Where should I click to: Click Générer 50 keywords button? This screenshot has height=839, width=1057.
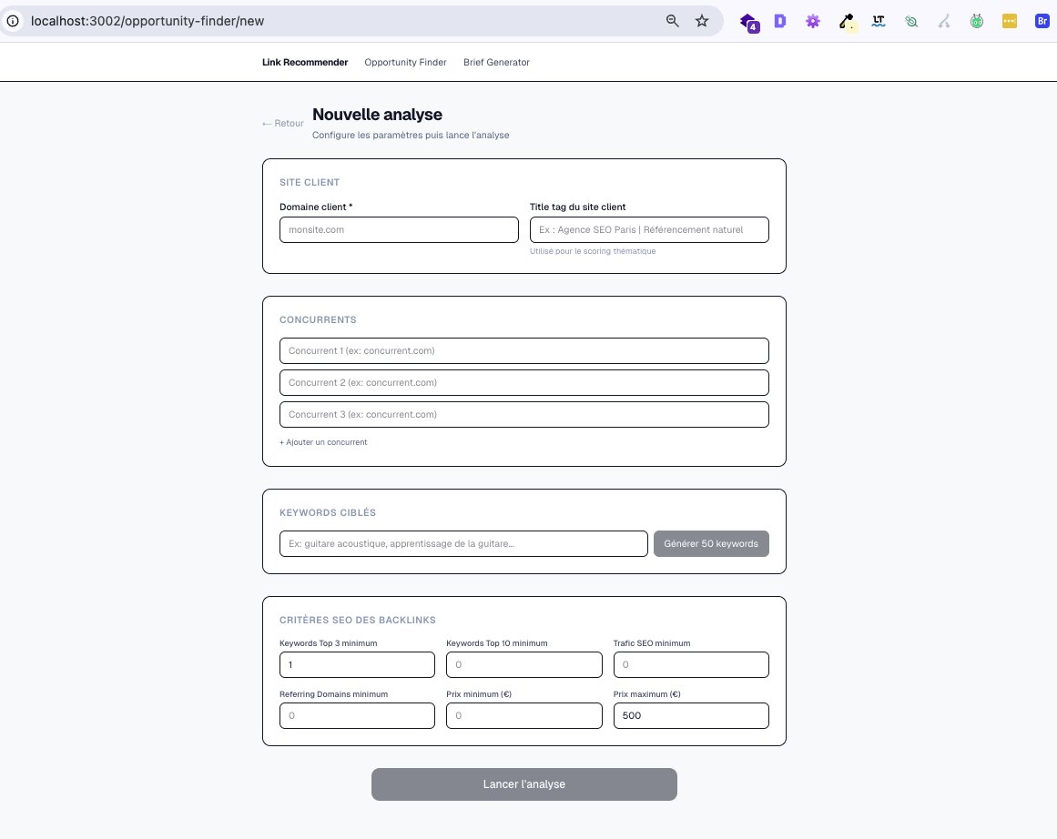(x=711, y=544)
